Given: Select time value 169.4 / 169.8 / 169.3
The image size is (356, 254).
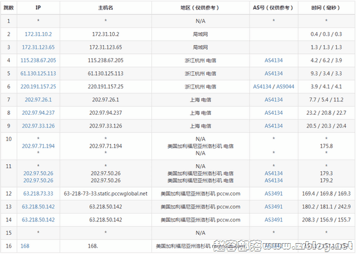Looking at the screenshot, I should point(326,194).
